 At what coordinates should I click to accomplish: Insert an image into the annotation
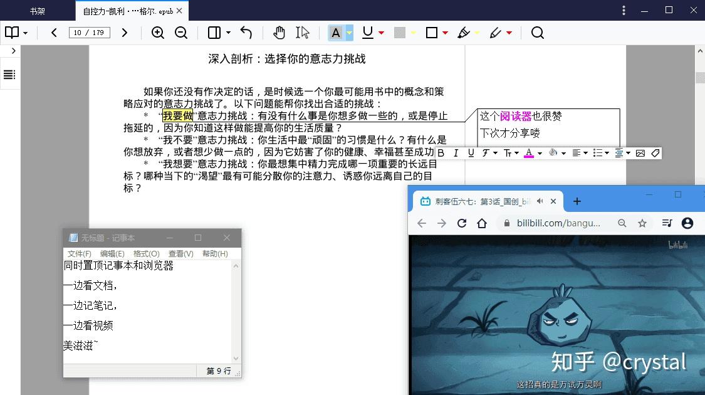pos(640,152)
